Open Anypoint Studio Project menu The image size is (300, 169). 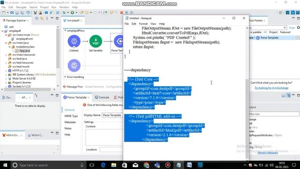(44, 7)
